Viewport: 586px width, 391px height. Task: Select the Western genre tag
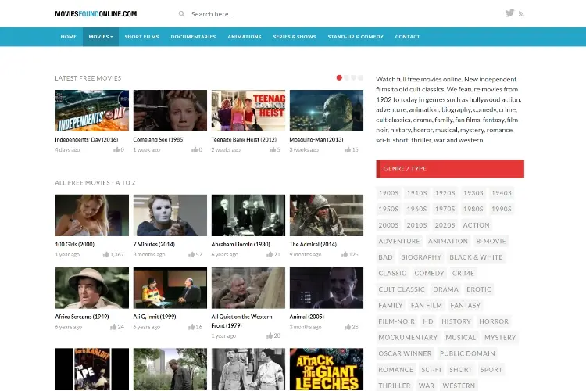tap(459, 386)
